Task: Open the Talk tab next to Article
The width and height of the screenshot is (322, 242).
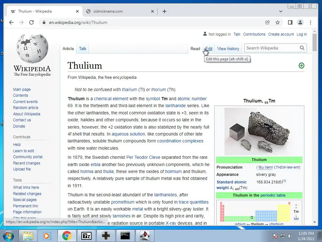Action: [83, 49]
